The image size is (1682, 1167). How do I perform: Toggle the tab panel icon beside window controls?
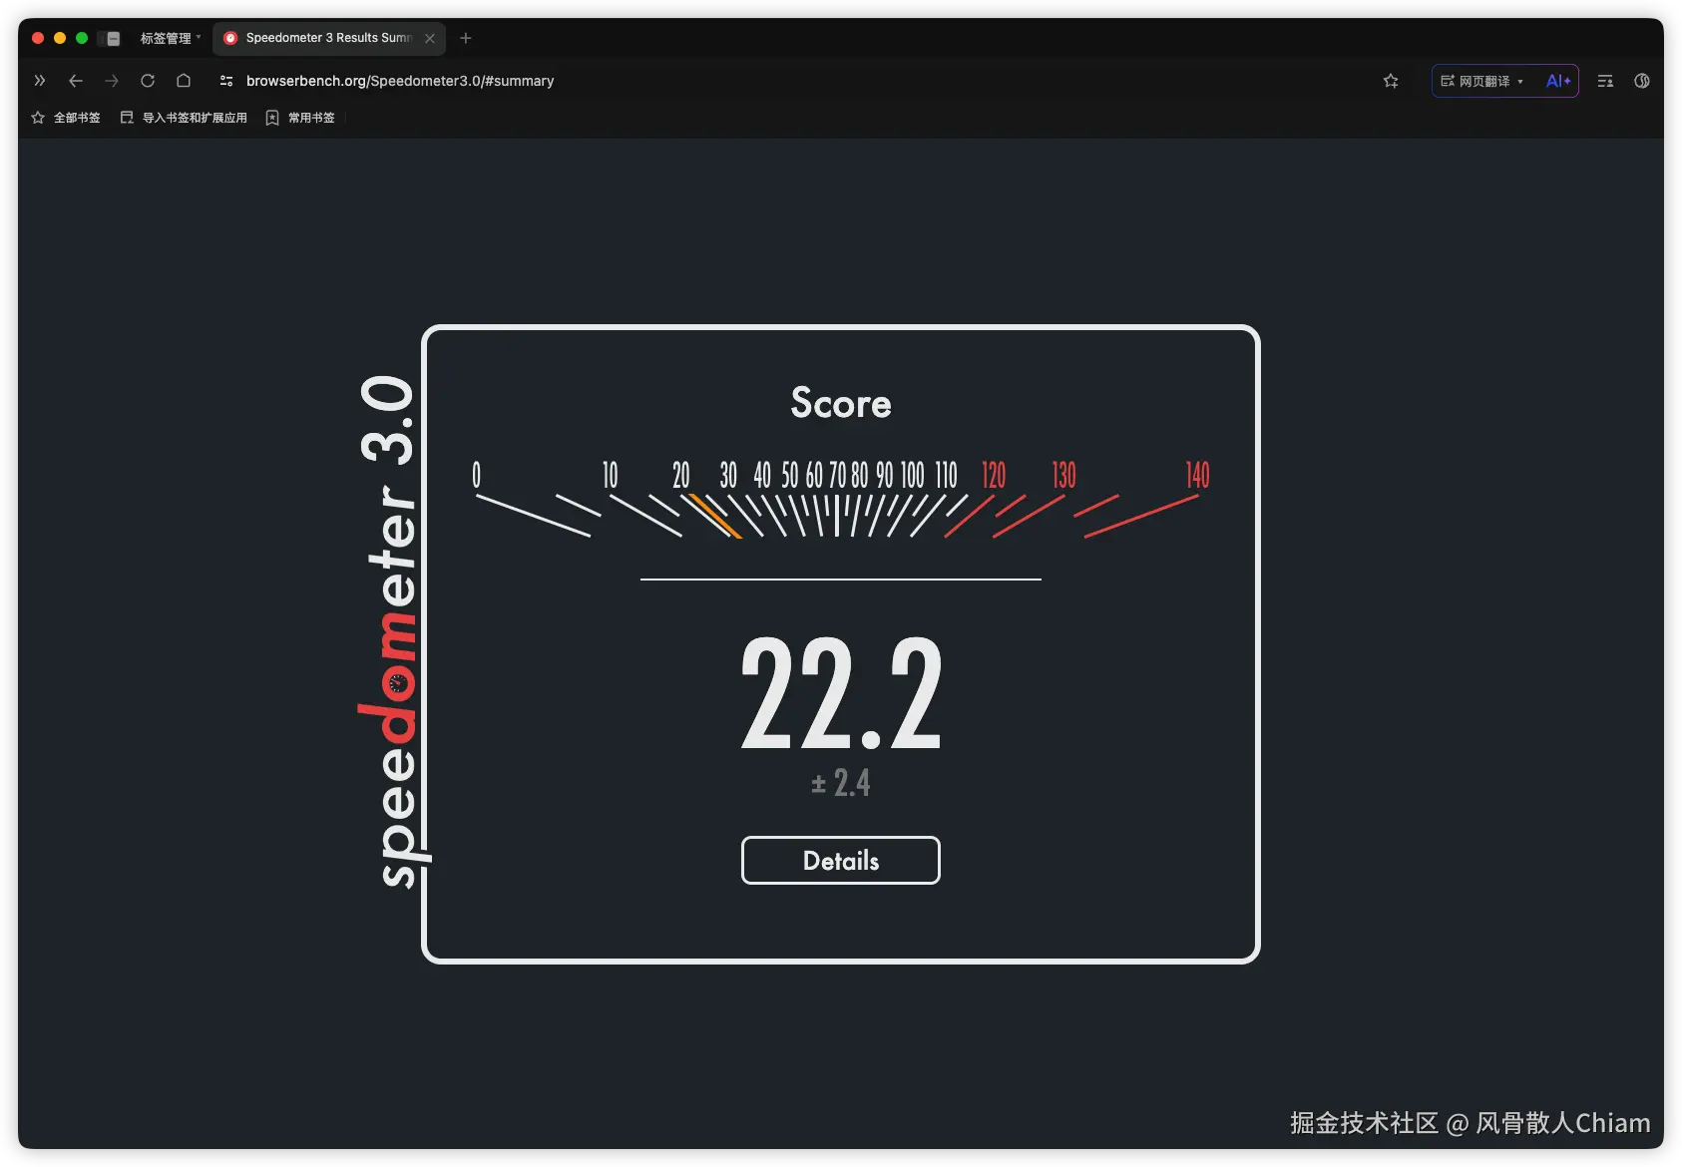(x=113, y=38)
